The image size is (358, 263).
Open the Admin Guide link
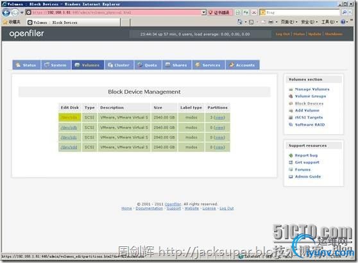coord(308,176)
